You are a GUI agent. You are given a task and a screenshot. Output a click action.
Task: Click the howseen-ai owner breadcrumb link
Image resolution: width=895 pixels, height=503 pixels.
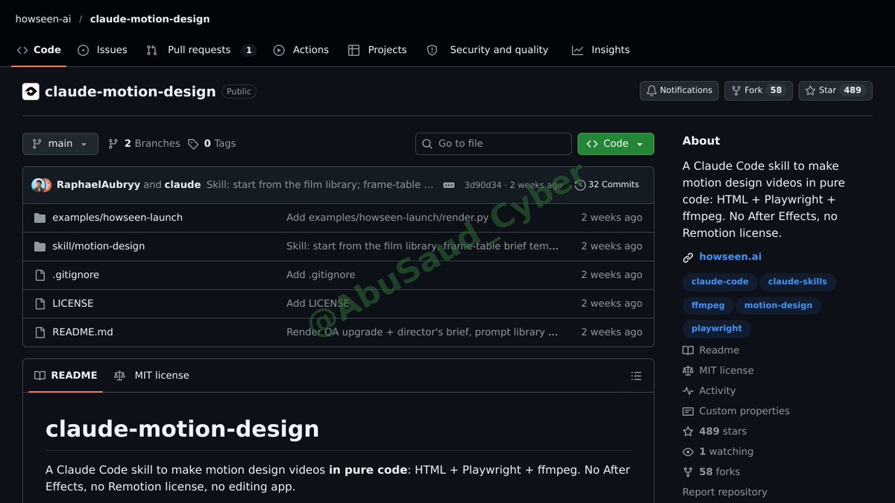pos(43,19)
